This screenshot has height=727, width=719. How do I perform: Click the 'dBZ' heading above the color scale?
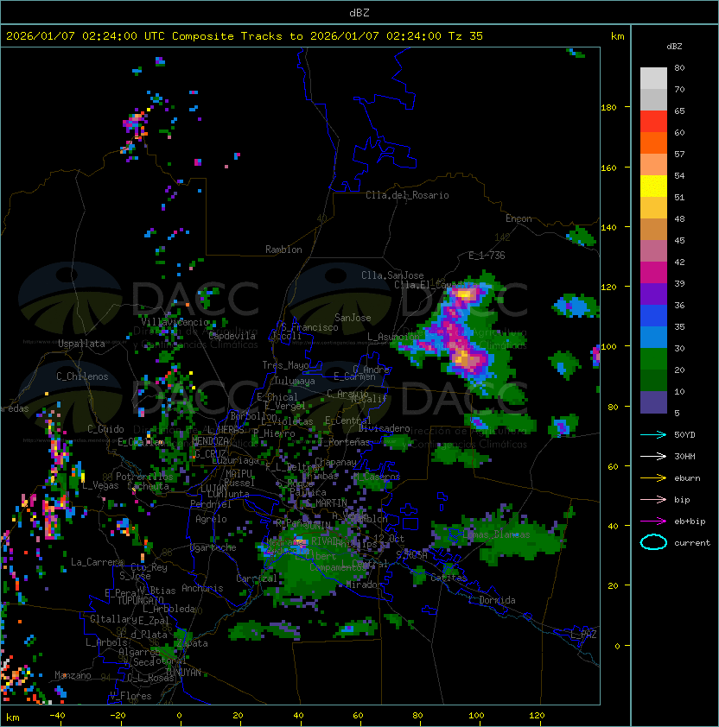pos(674,47)
